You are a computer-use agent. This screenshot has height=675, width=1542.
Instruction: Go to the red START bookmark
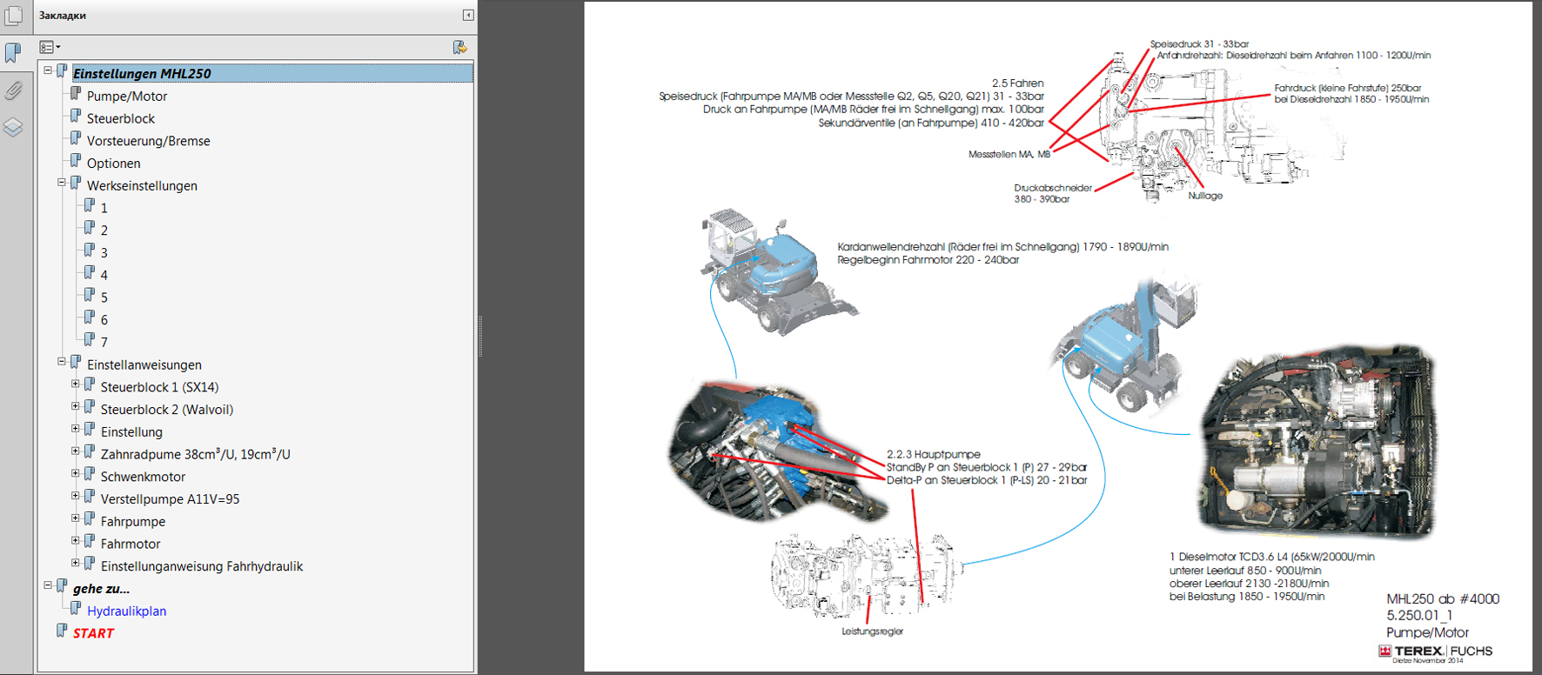coord(93,633)
